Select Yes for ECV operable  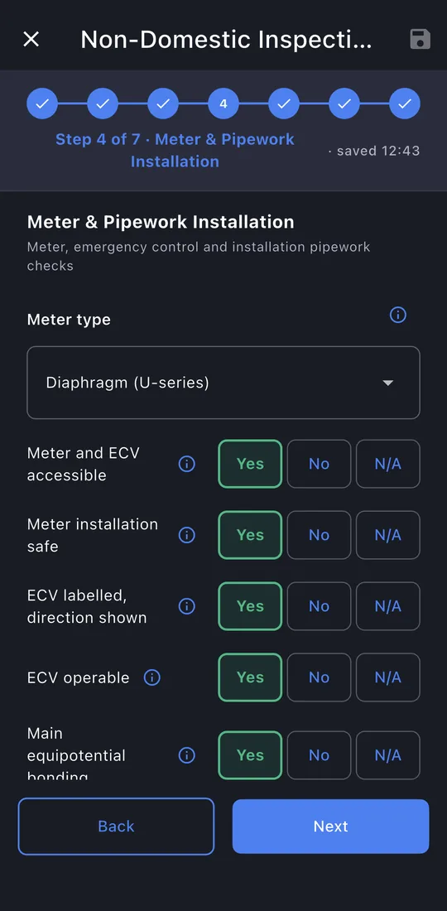[250, 677]
